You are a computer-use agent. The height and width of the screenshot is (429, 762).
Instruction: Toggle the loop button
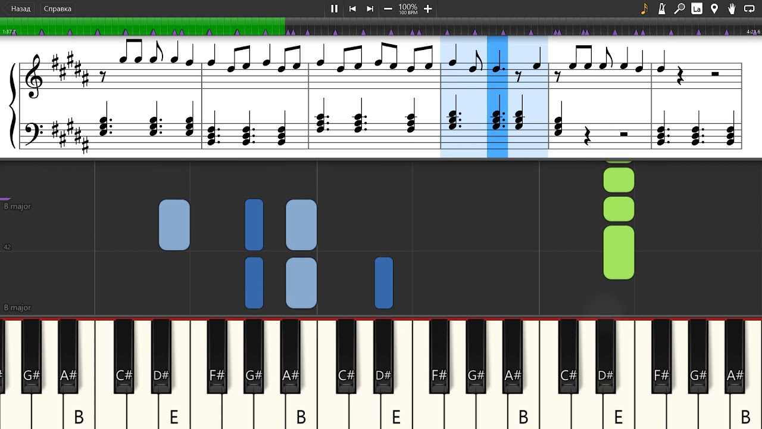pyautogui.click(x=749, y=8)
